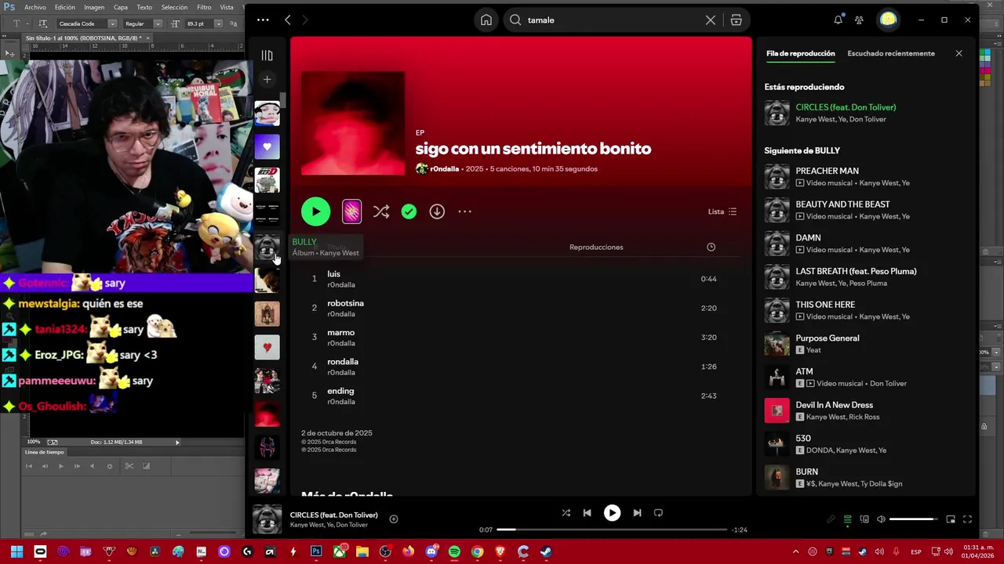Open Spotify from the taskbar
This screenshot has width=1004, height=564.
[x=454, y=551]
